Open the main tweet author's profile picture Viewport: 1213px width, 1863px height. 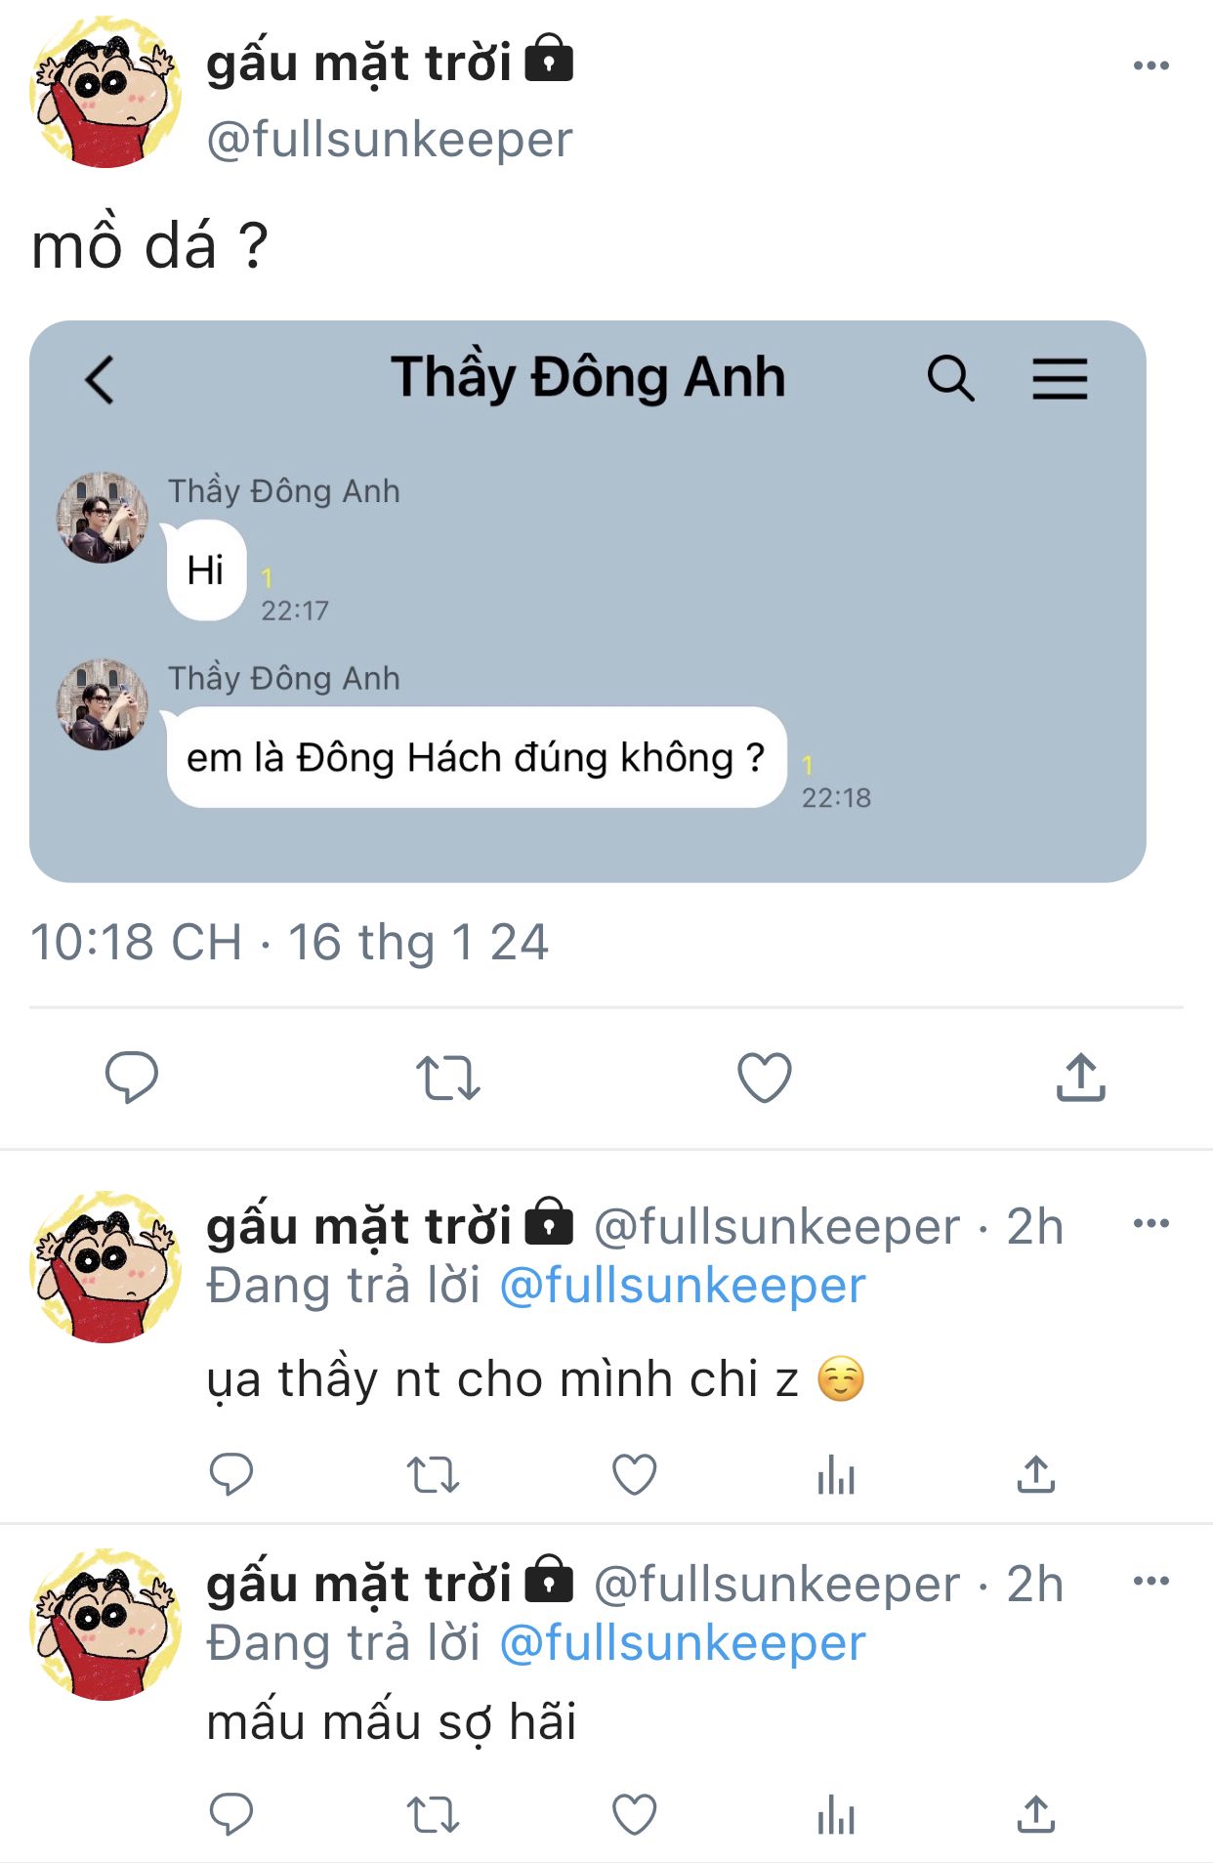coord(105,93)
